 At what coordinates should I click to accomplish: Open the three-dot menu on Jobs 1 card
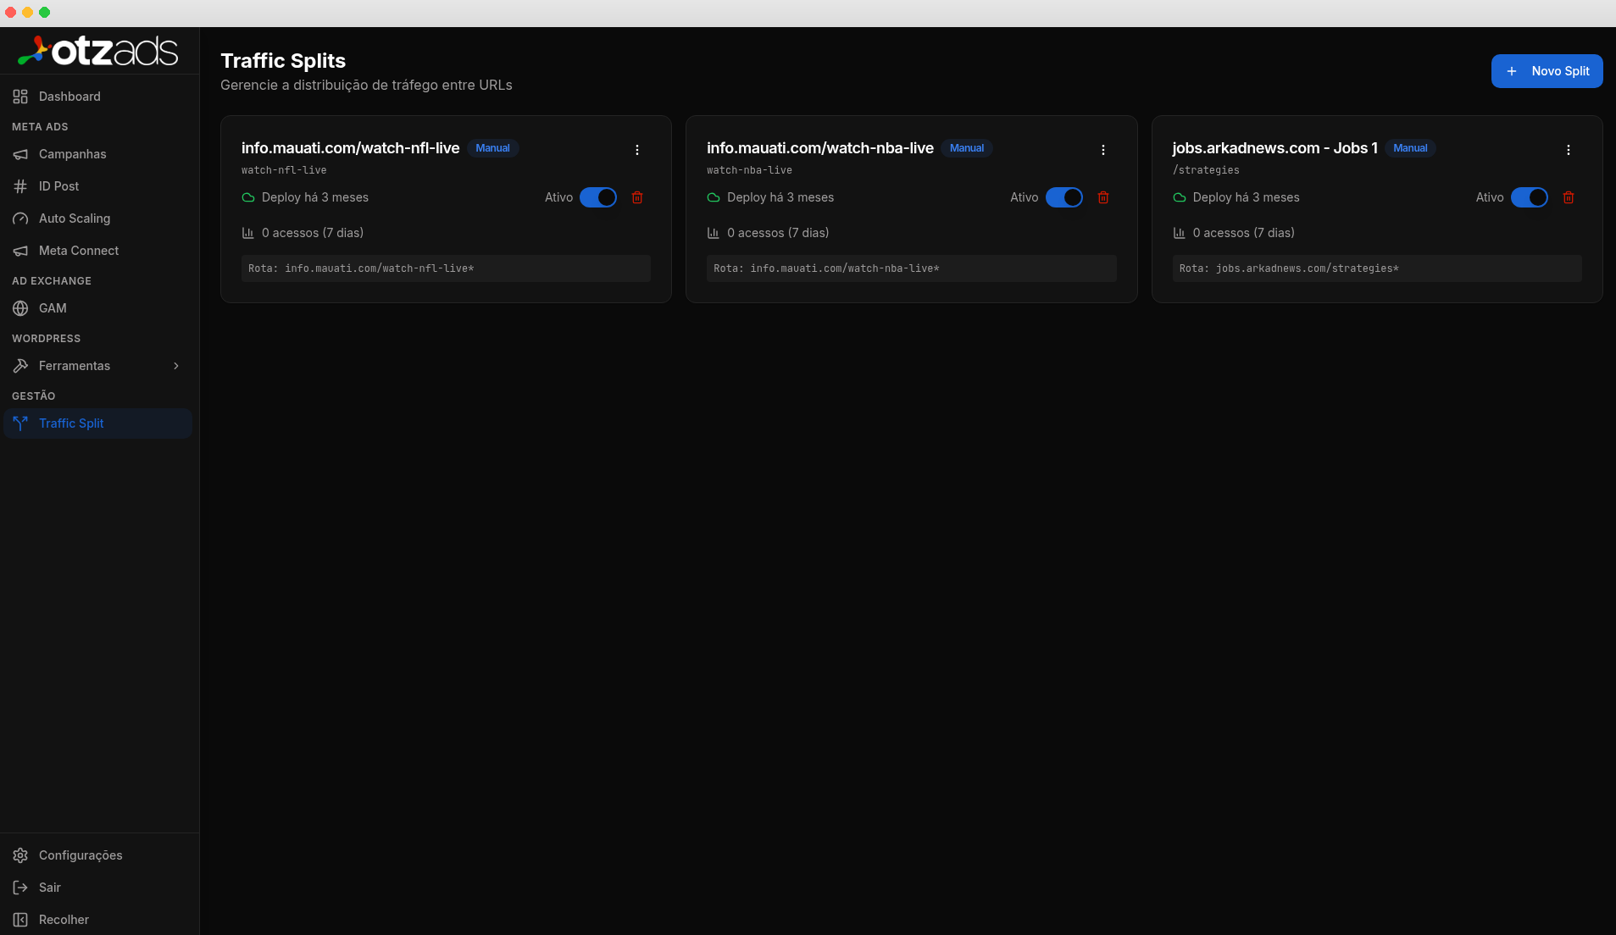pos(1569,150)
